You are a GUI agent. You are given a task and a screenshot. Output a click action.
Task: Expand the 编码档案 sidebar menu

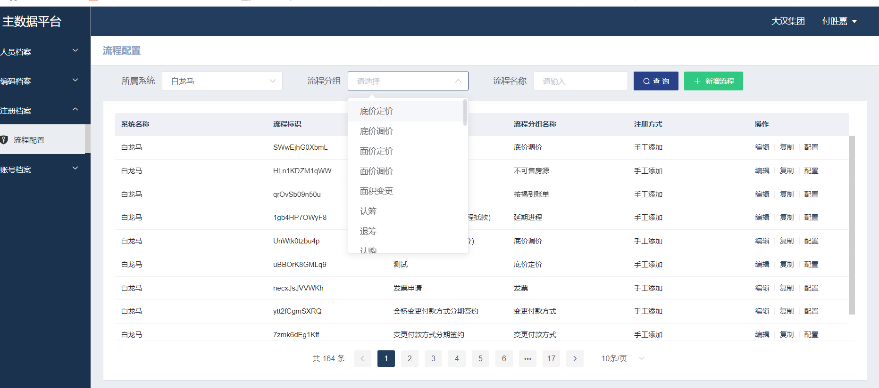point(45,81)
